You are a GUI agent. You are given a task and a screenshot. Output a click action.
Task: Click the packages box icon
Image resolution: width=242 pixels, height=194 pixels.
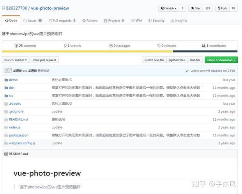pos(111,46)
